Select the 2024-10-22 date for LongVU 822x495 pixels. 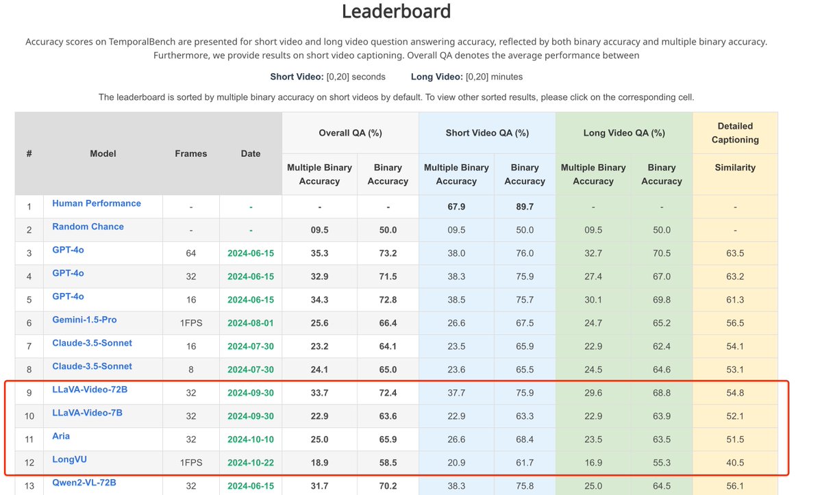point(251,463)
